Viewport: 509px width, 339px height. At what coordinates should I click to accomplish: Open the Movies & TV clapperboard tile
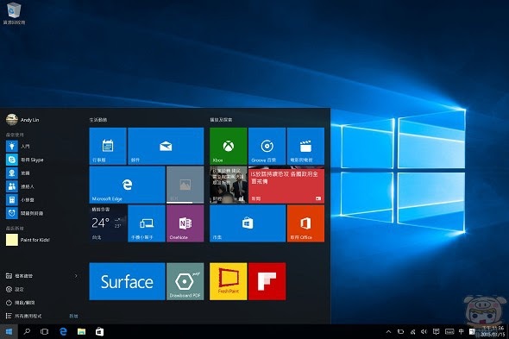click(x=305, y=146)
